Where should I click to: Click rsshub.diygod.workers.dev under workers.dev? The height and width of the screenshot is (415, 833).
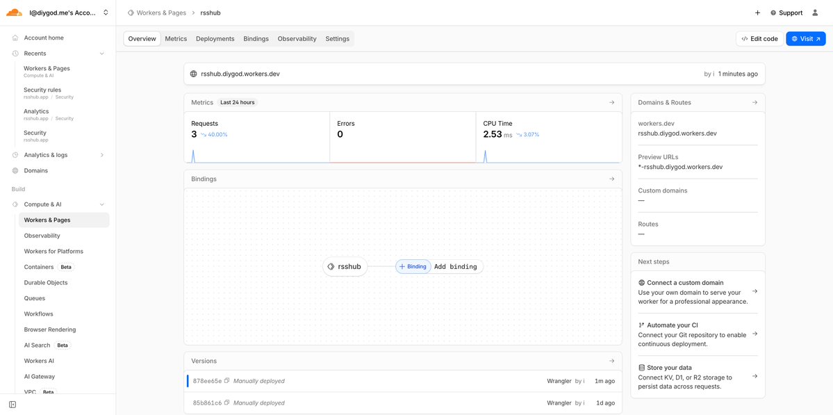(677, 133)
